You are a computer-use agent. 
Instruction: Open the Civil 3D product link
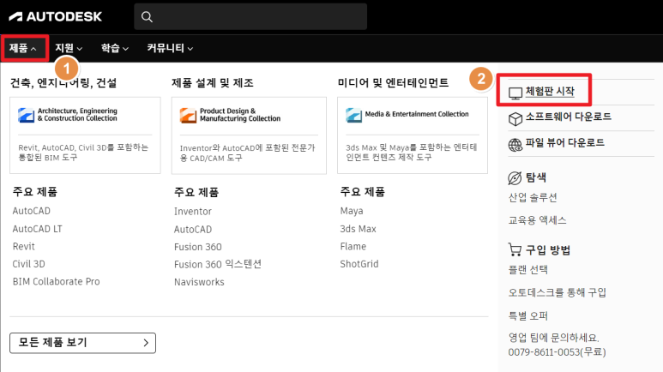[x=29, y=264]
